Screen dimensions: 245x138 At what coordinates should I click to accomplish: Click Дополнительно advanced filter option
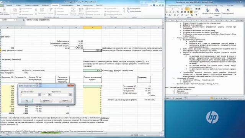pyautogui.click(x=61, y=15)
